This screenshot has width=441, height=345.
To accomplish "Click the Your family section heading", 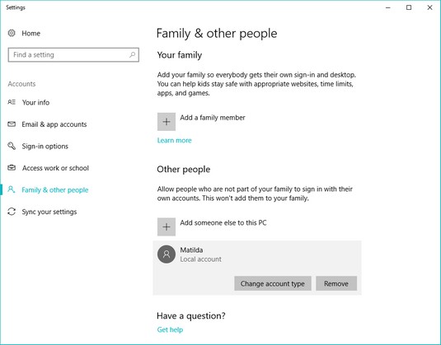I will tap(180, 55).
